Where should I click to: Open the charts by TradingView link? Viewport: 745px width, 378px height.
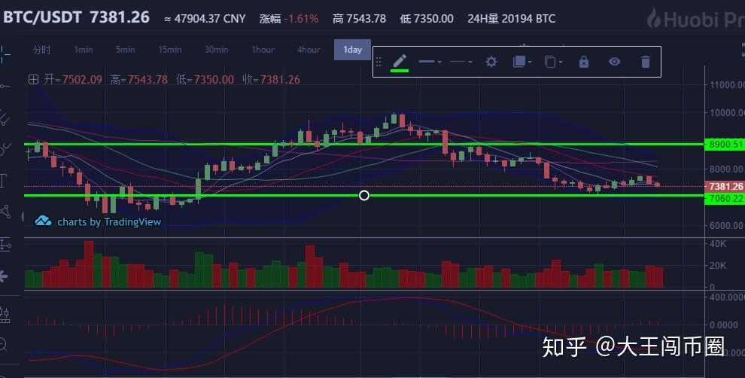pyautogui.click(x=109, y=221)
